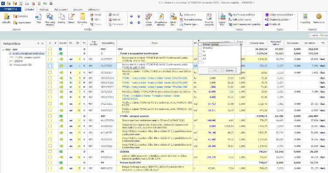This screenshot has width=328, height=173.
Task: Click Označ in the ribbon
Action: click(x=114, y=15)
